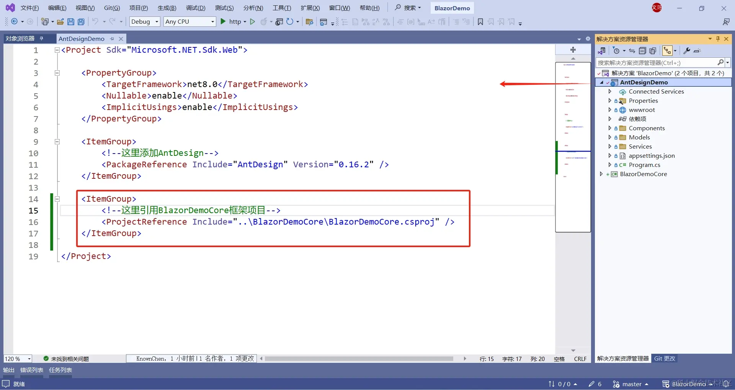
Task: Open the 工具(T) menu
Action: 282,8
